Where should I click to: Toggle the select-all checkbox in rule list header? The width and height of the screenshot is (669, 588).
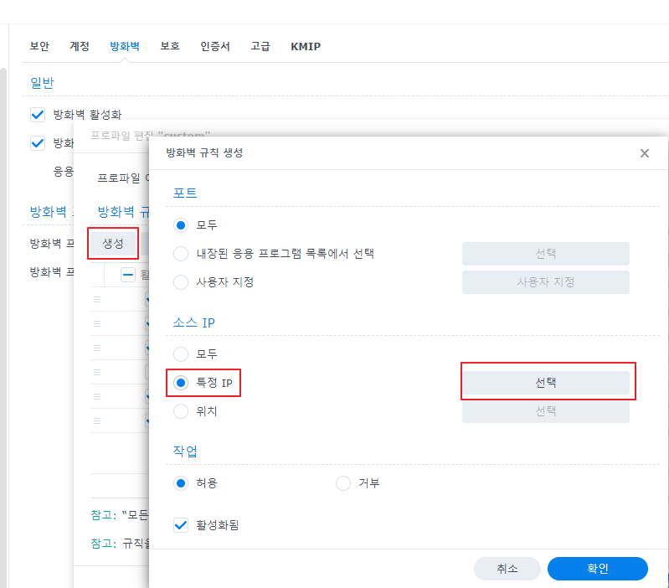pyautogui.click(x=128, y=275)
